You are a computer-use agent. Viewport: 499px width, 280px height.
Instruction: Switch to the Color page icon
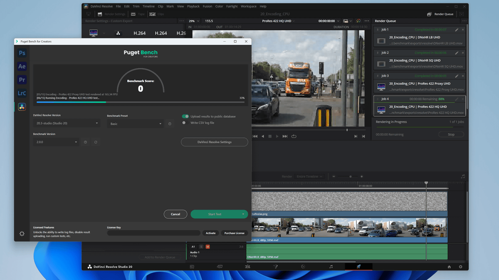point(303,267)
